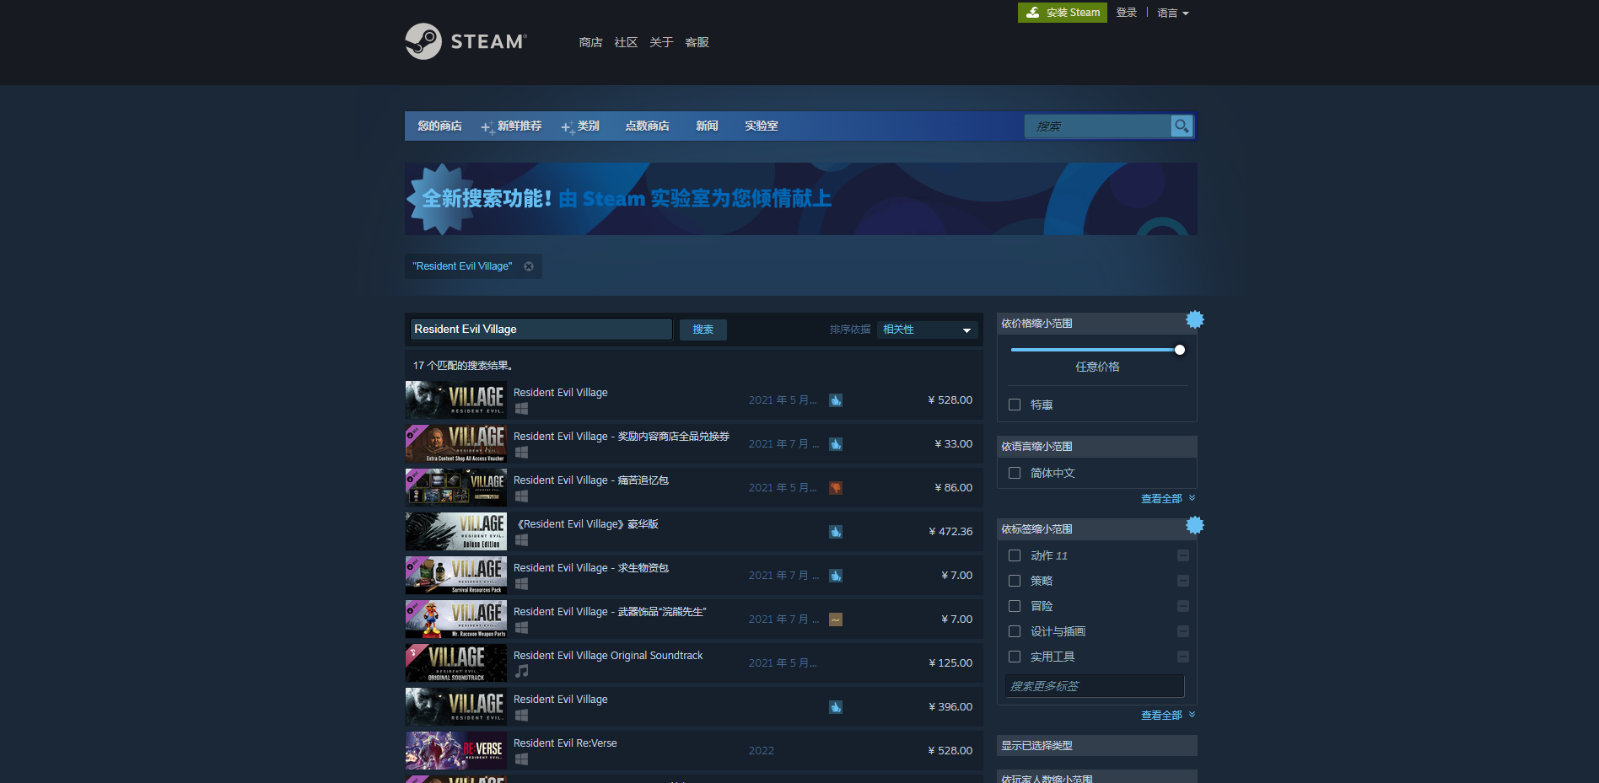Screen dimensions: 1599x783
Task: Click review icon for ¥ 33.00 voucher row
Action: click(836, 444)
